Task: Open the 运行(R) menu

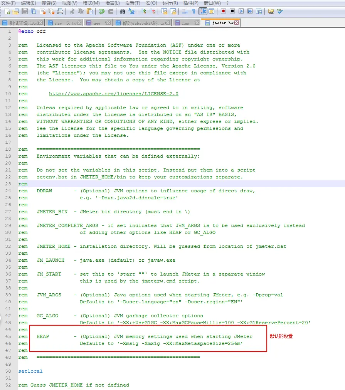Action: [x=170, y=3]
